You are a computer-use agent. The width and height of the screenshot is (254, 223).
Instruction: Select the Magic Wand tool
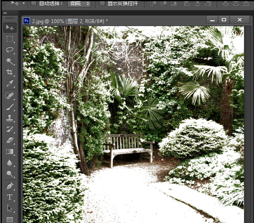coord(10,61)
